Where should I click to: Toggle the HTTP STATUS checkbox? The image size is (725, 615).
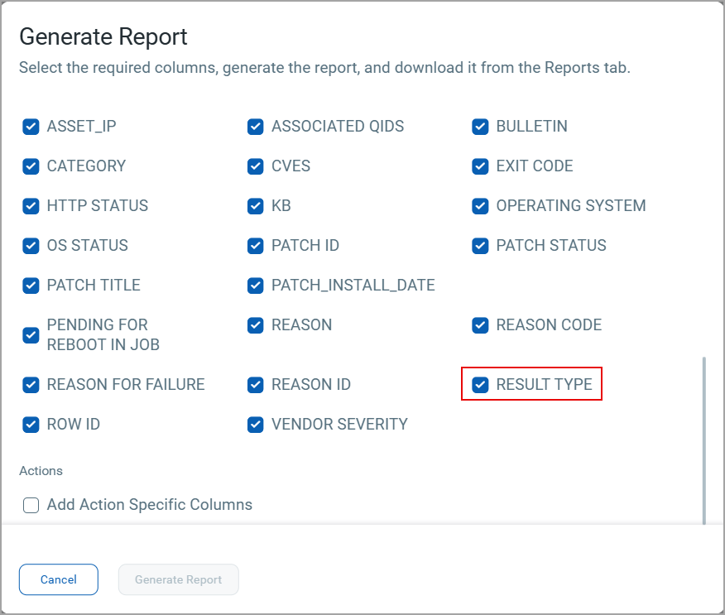(x=31, y=206)
